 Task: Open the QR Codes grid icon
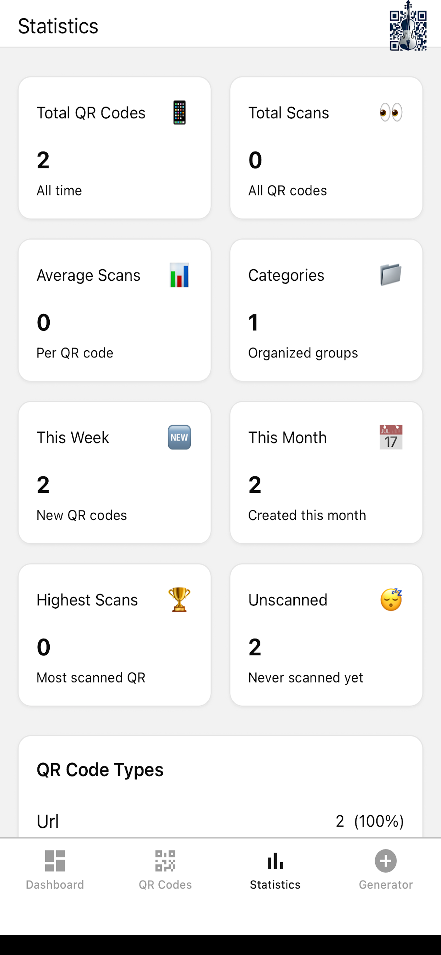point(165,862)
